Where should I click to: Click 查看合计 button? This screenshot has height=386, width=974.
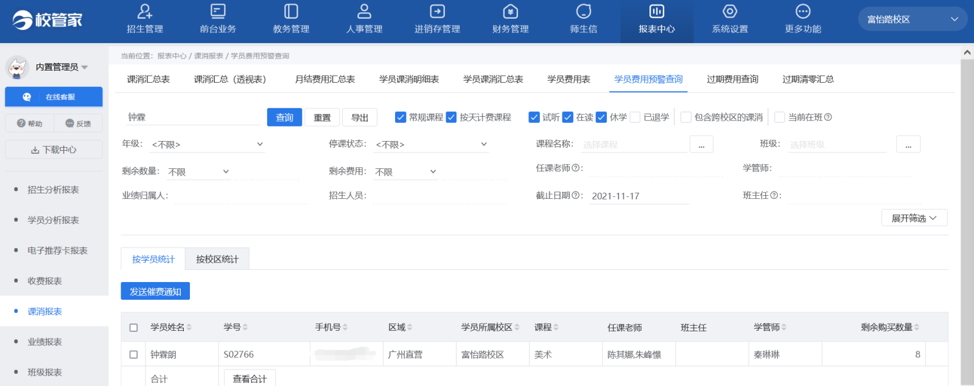point(250,378)
